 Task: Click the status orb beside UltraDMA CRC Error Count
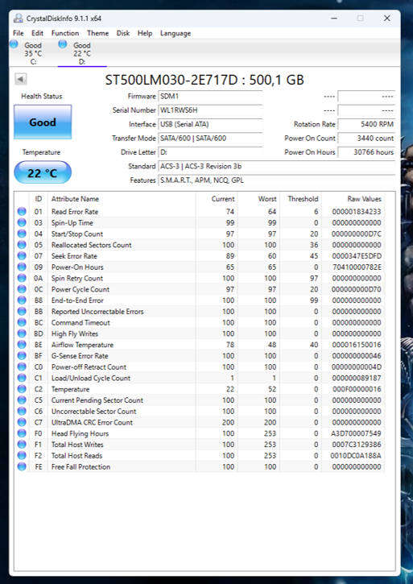pos(22,422)
